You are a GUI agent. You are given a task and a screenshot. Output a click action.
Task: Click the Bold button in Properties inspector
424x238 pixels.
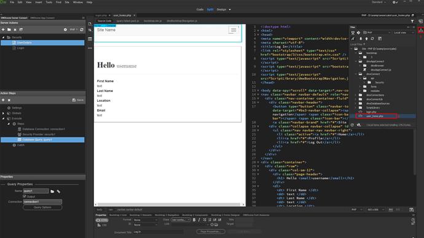(x=194, y=220)
